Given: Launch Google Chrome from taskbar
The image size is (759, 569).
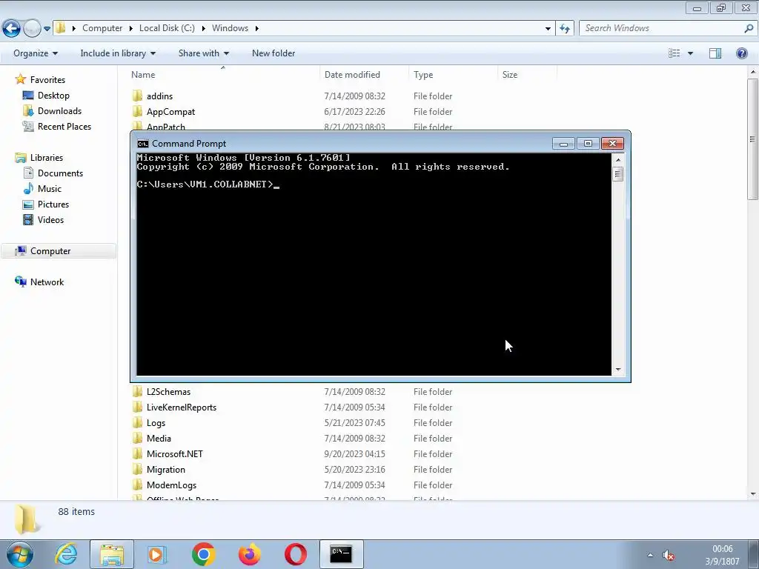Looking at the screenshot, I should (x=203, y=554).
